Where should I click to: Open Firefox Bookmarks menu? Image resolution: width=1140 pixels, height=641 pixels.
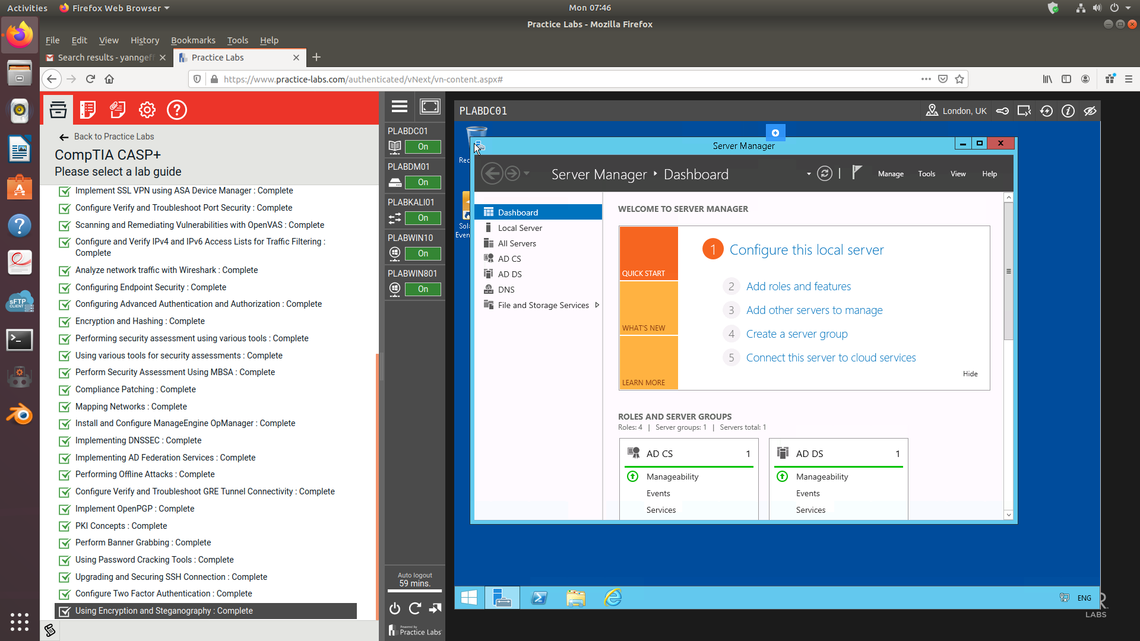pos(193,40)
